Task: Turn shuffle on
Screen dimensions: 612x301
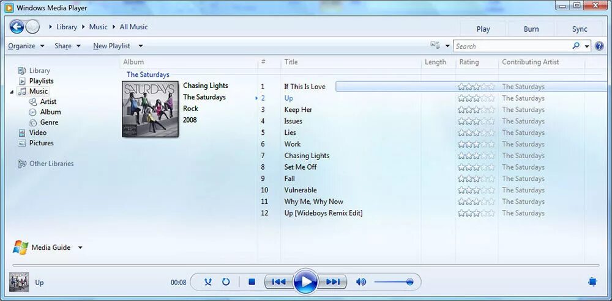Action: coord(208,281)
